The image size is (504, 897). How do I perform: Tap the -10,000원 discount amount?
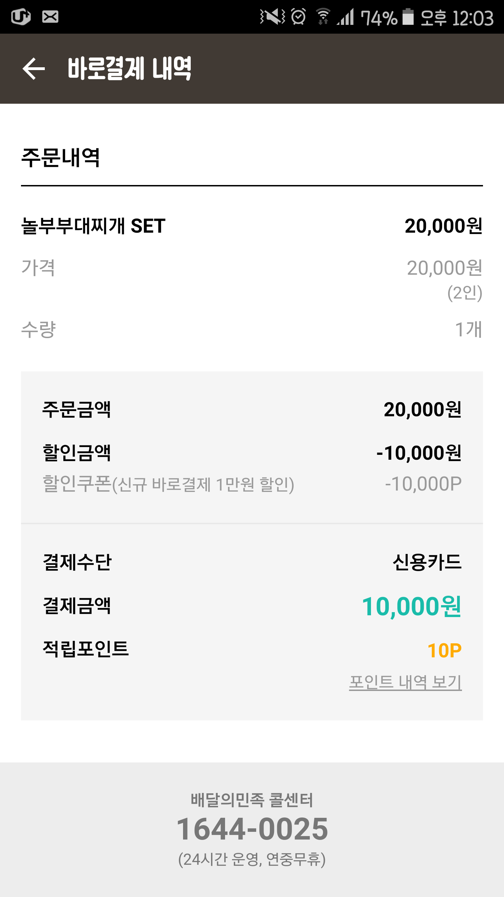click(419, 453)
